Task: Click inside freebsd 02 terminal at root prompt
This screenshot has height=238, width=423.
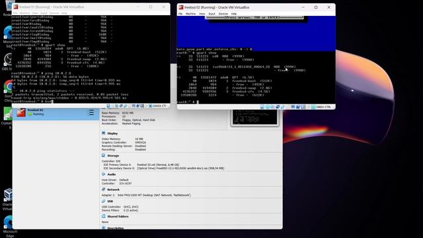Action: point(198,102)
